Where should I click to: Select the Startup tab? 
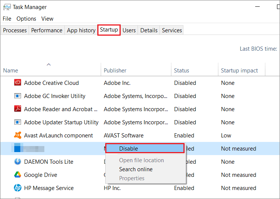tap(109, 30)
